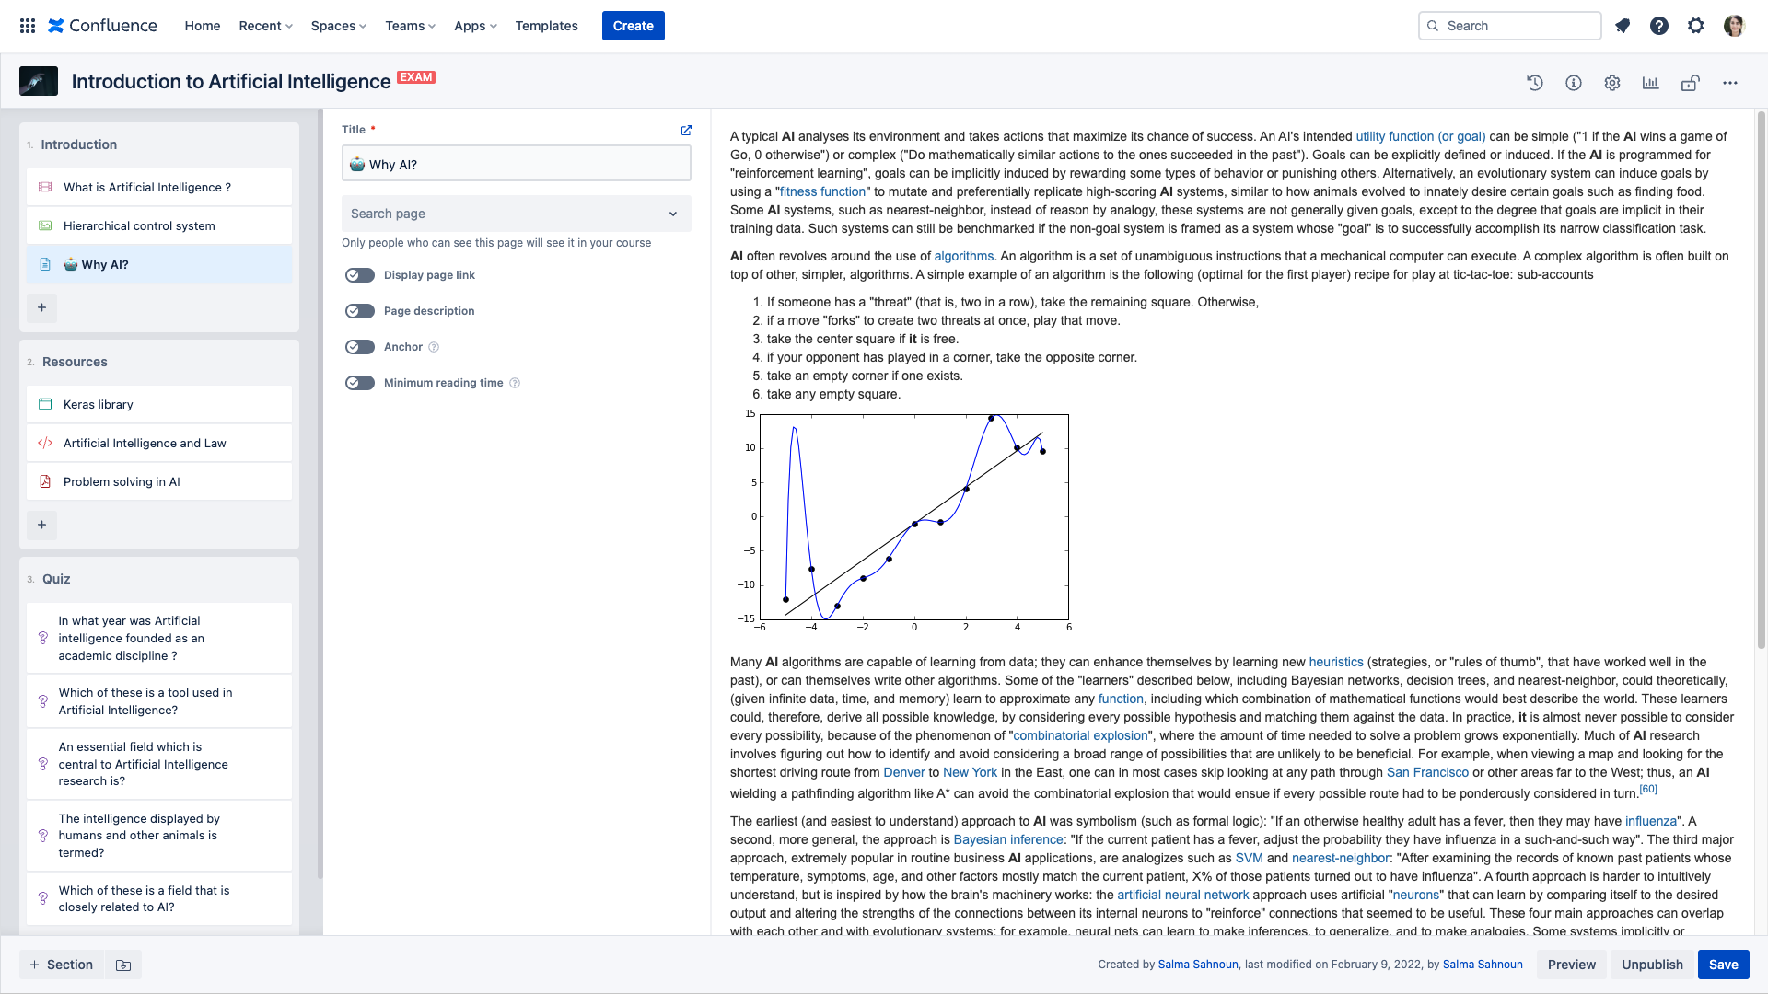Screen dimensions: 1768x994
Task: Click the Unpublish button
Action: [1652, 965]
